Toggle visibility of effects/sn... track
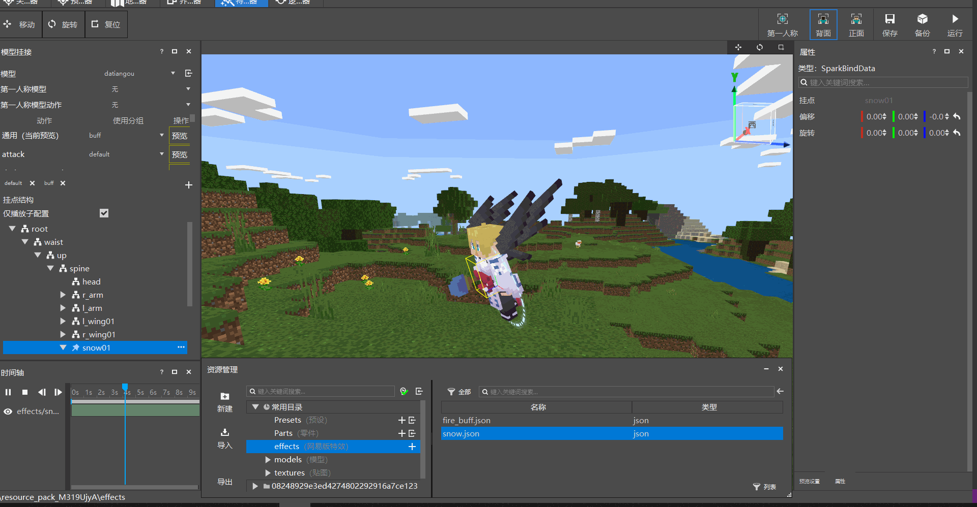Viewport: 977px width, 507px height. pyautogui.click(x=8, y=411)
